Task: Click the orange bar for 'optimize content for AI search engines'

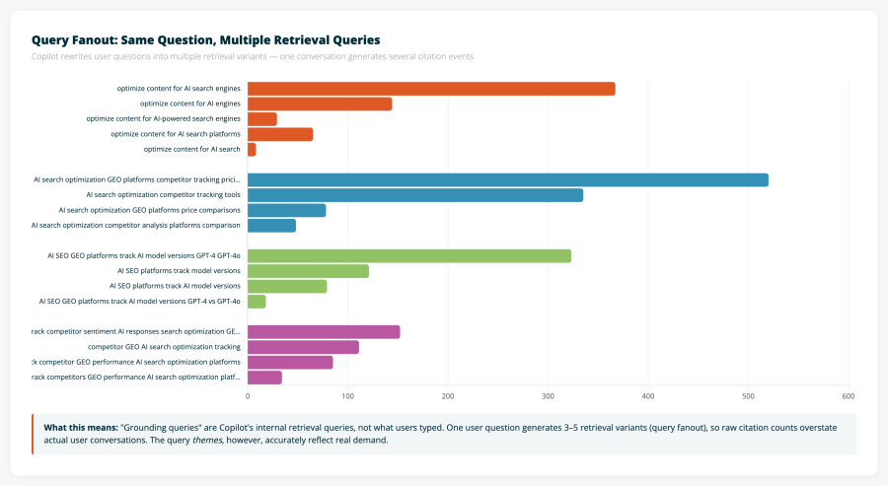Action: point(431,89)
